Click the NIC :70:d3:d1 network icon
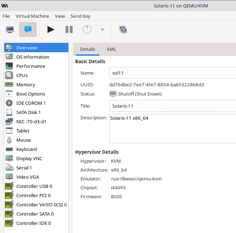 pyautogui.click(x=9, y=121)
